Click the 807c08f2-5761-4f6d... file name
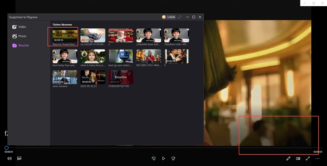The width and height of the screenshot is (327, 166). (148, 65)
